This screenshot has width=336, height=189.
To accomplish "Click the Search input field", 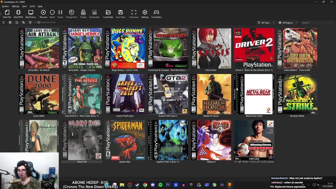I will tap(317, 23).
